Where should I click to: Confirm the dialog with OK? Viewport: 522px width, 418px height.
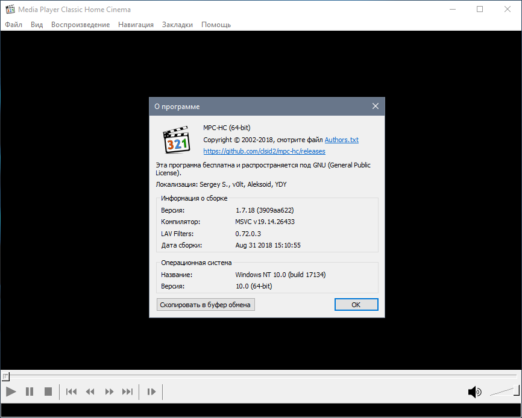[x=356, y=305]
